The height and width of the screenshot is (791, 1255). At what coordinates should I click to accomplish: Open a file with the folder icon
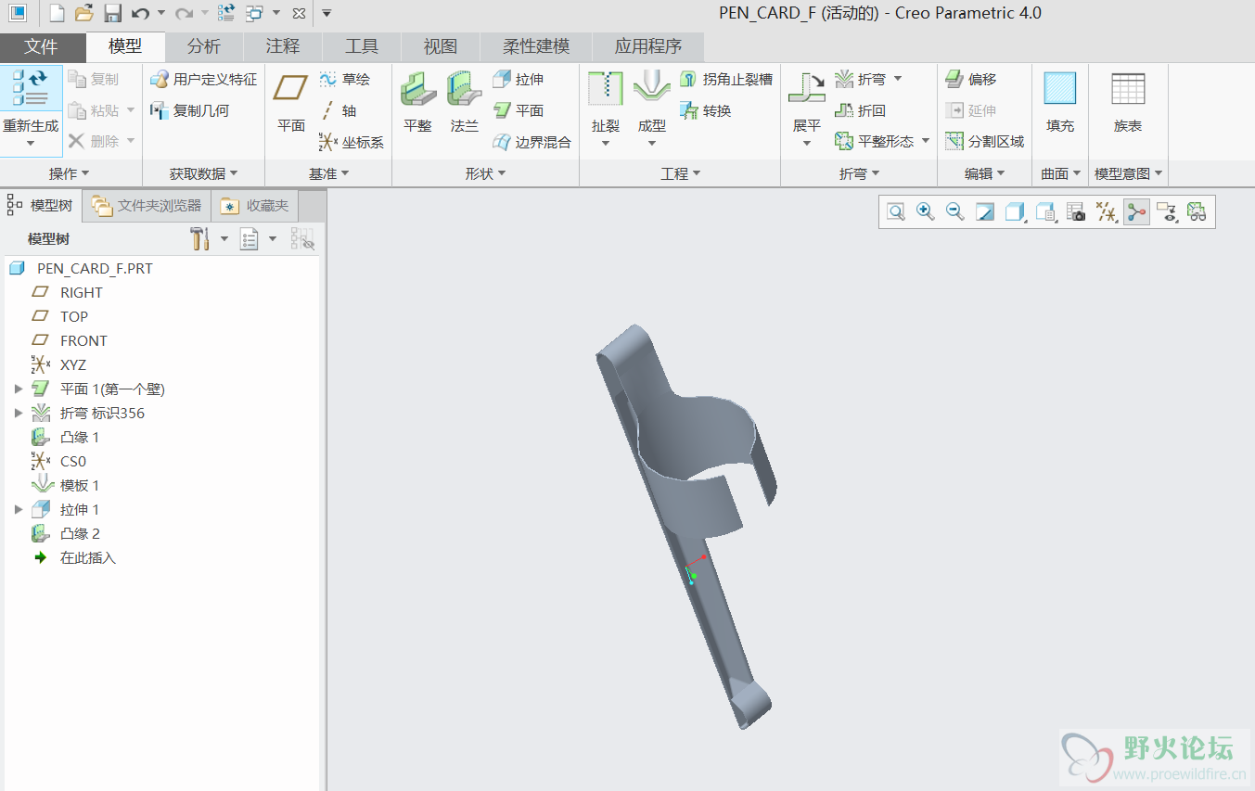84,13
